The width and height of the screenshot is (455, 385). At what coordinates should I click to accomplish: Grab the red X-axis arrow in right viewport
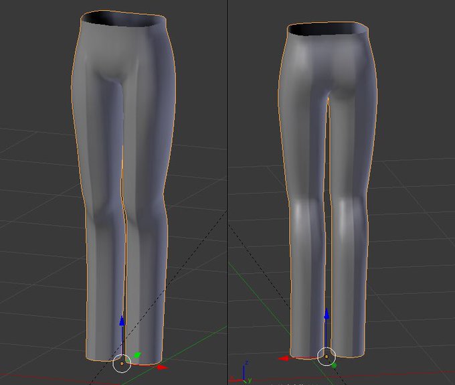[x=283, y=359]
